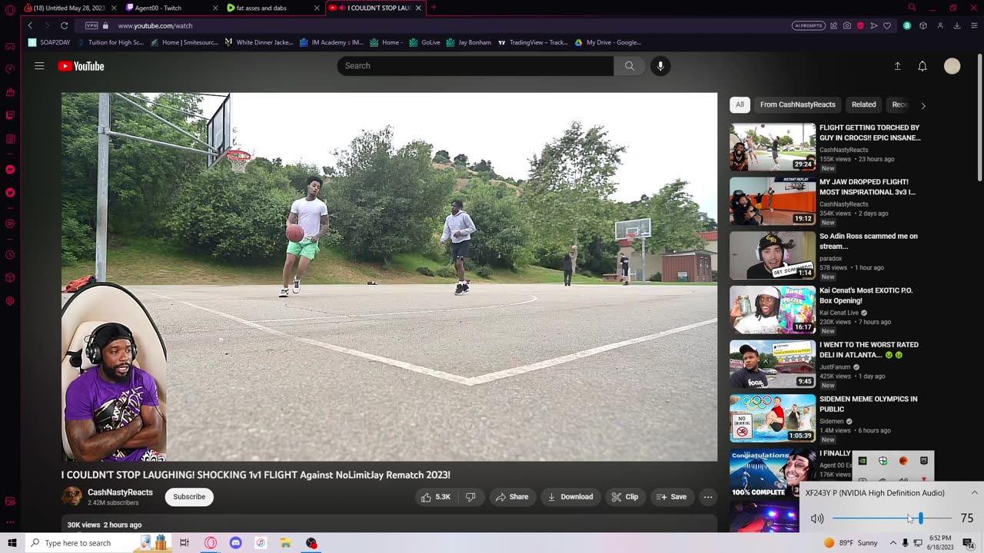
Task: Open the Opera extensions cube icon
Action: click(x=923, y=25)
